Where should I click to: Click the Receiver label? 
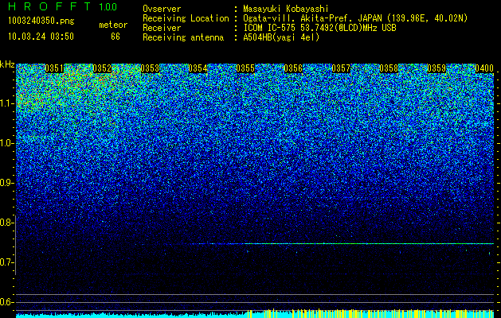point(162,28)
